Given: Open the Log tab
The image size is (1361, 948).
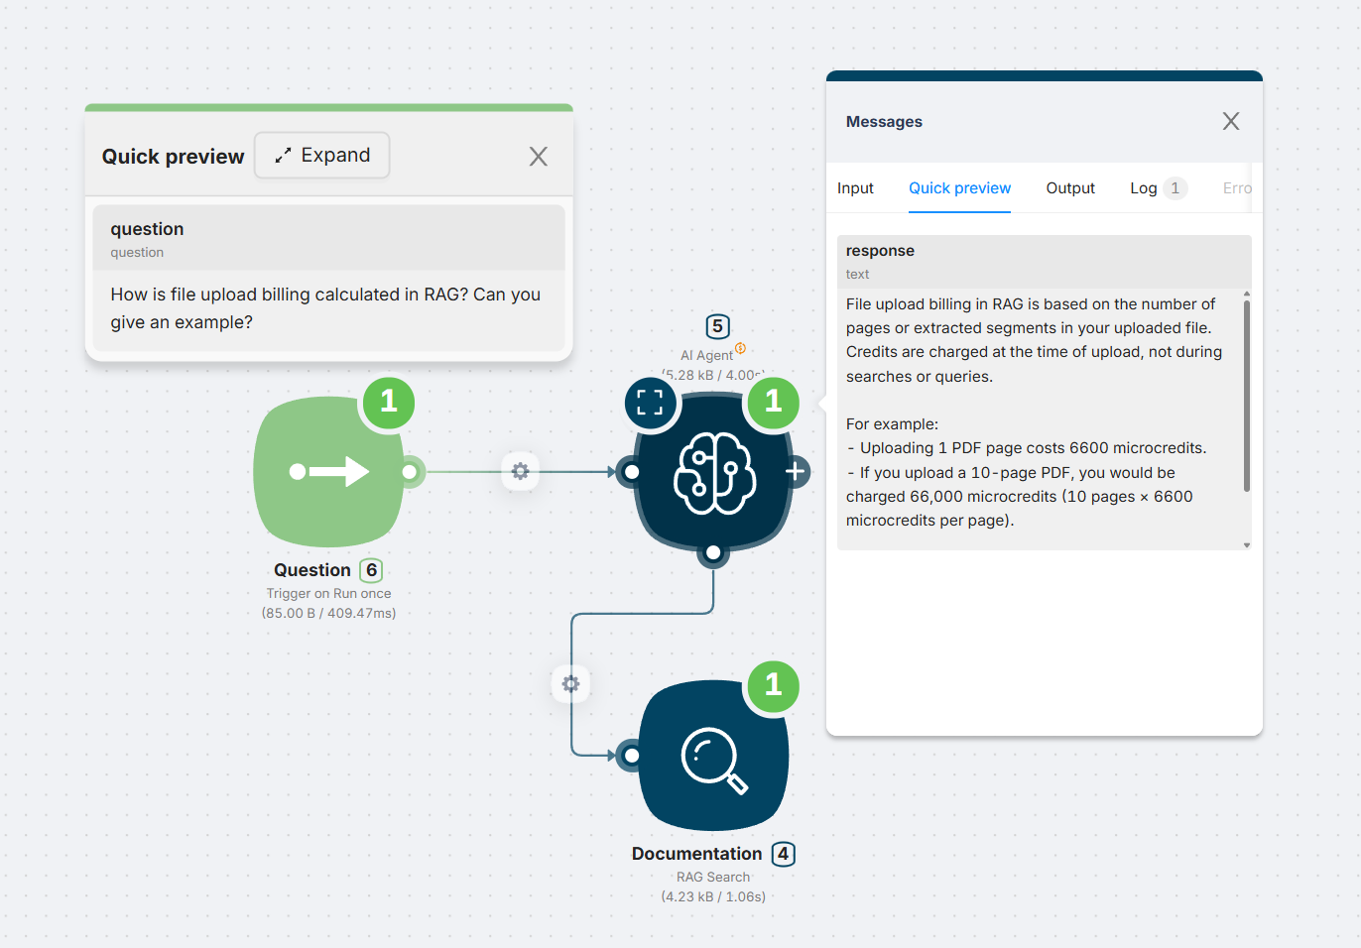Looking at the screenshot, I should (x=1144, y=188).
